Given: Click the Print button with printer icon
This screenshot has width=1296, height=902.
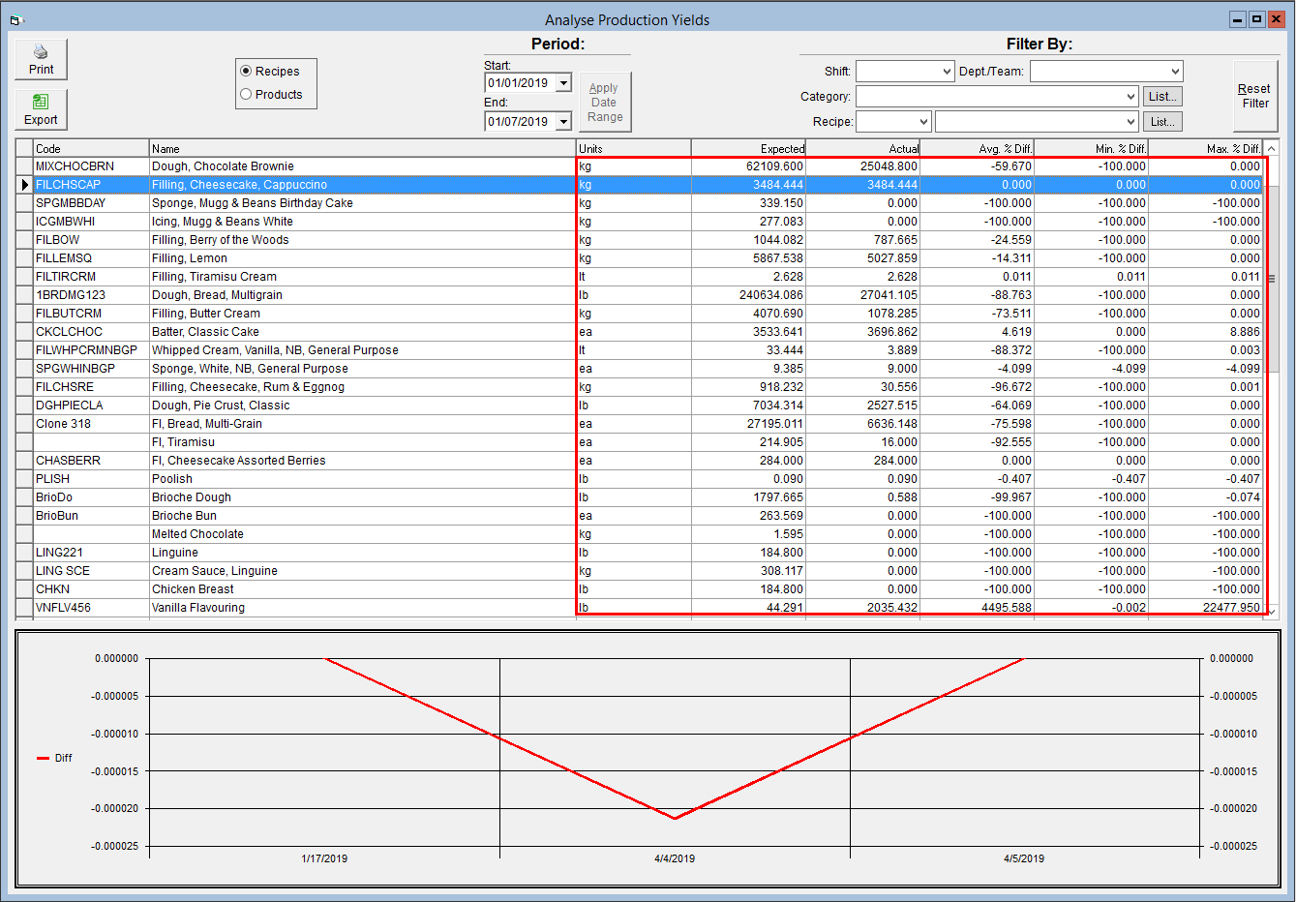Looking at the screenshot, I should pyautogui.click(x=41, y=59).
